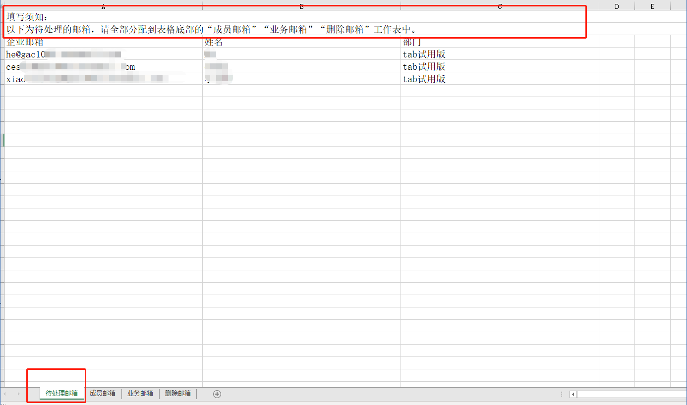Select column B header
This screenshot has height=405, width=687.
pyautogui.click(x=301, y=6)
